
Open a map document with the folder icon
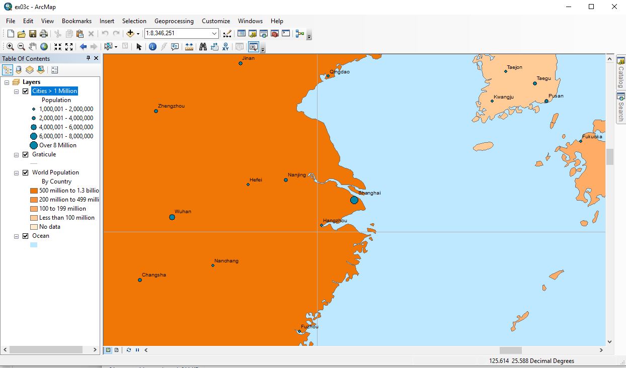pos(21,34)
